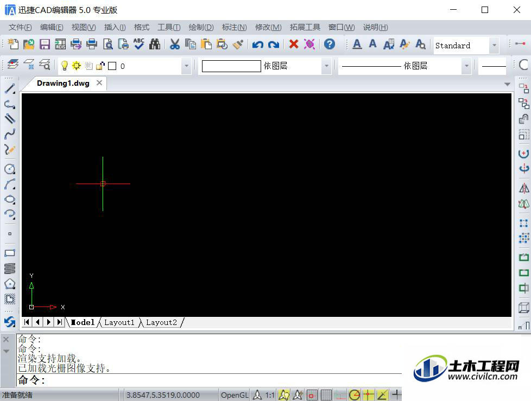Save the drawing with the floppy disk icon
The image size is (531, 401).
tap(45, 44)
